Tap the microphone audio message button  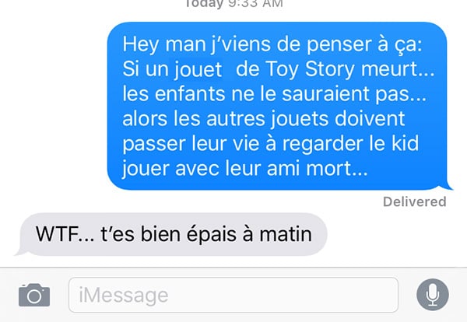coord(433,295)
